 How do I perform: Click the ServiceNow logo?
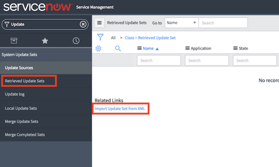(x=38, y=7)
